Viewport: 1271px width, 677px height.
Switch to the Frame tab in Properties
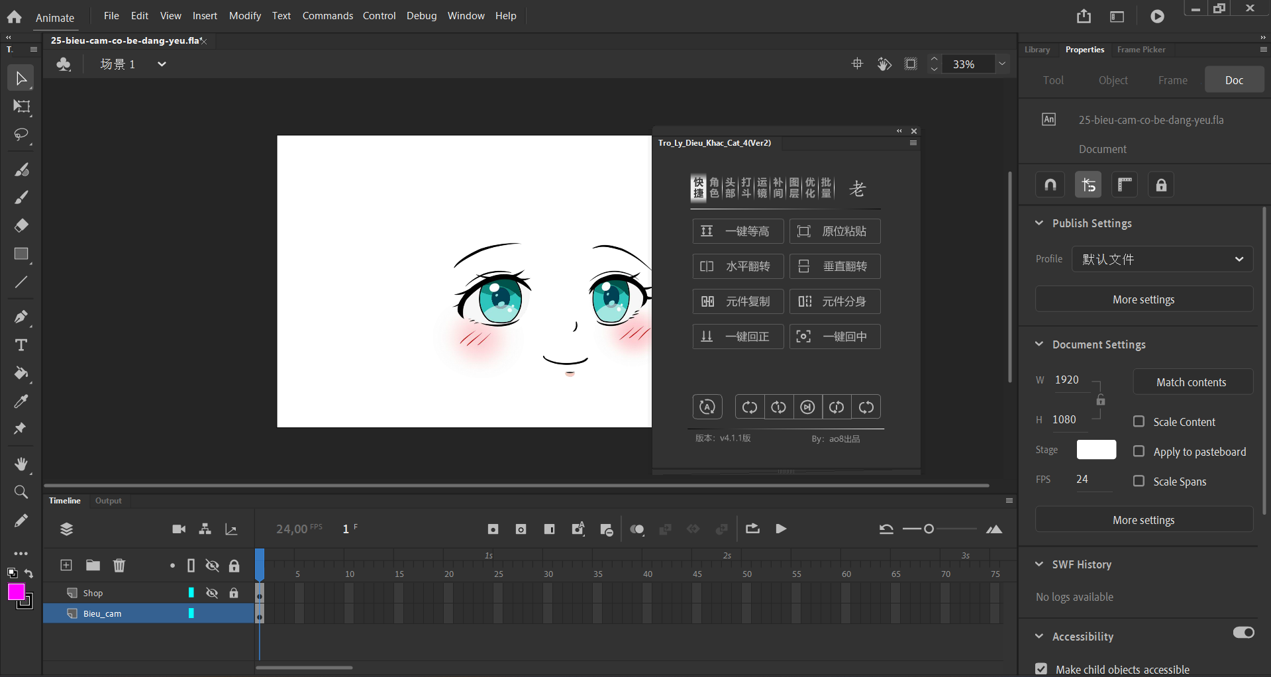pos(1172,80)
